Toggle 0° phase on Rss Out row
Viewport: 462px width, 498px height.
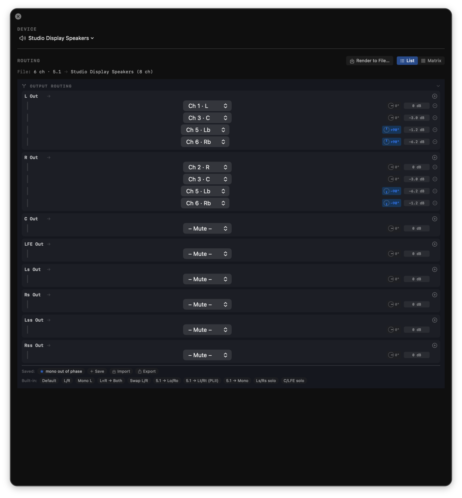[393, 355]
